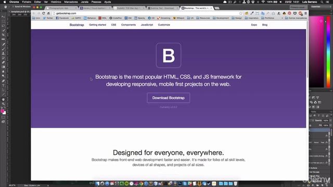This screenshot has height=187, width=333.
Task: Select the Move tool in Photoshop
Action: 3,17
